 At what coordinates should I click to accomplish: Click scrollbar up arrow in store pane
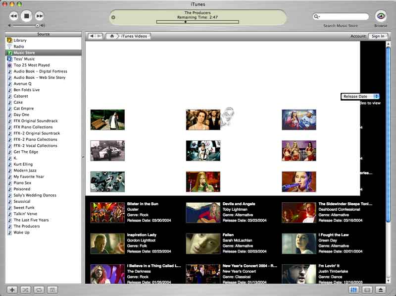(388, 44)
